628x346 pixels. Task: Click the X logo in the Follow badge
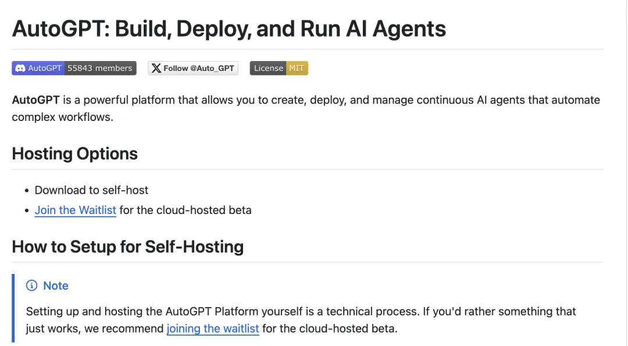pos(156,68)
